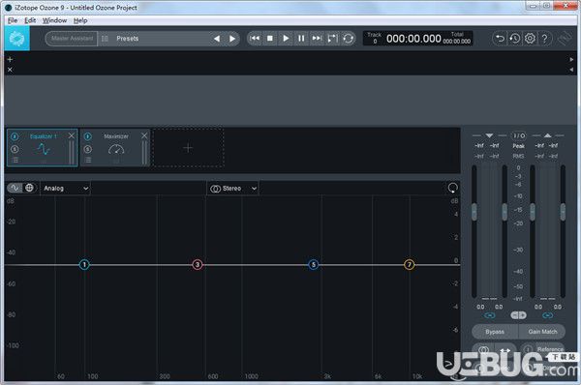This screenshot has height=385, width=581.
Task: Toggle loop playback
Action: tap(348, 38)
